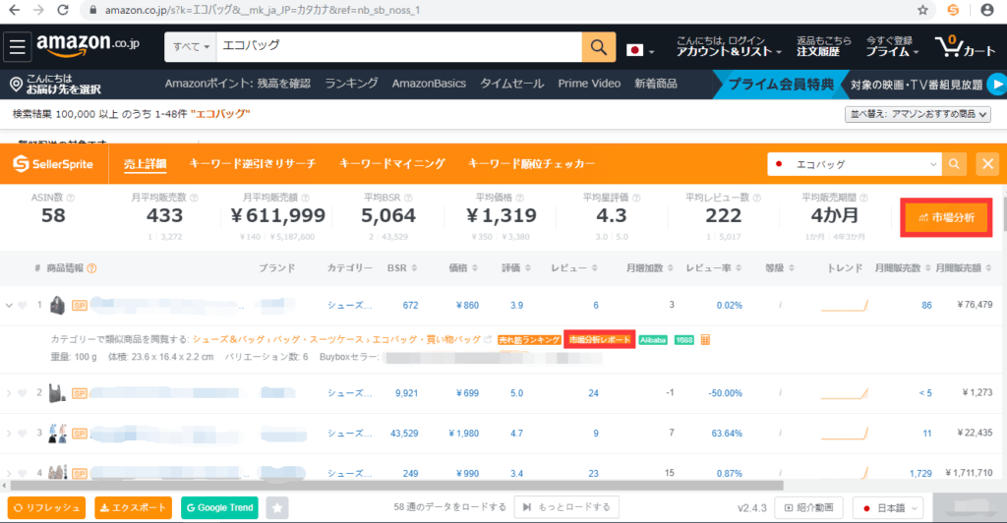Switch to キーワードマイニング tab

pos(391,164)
